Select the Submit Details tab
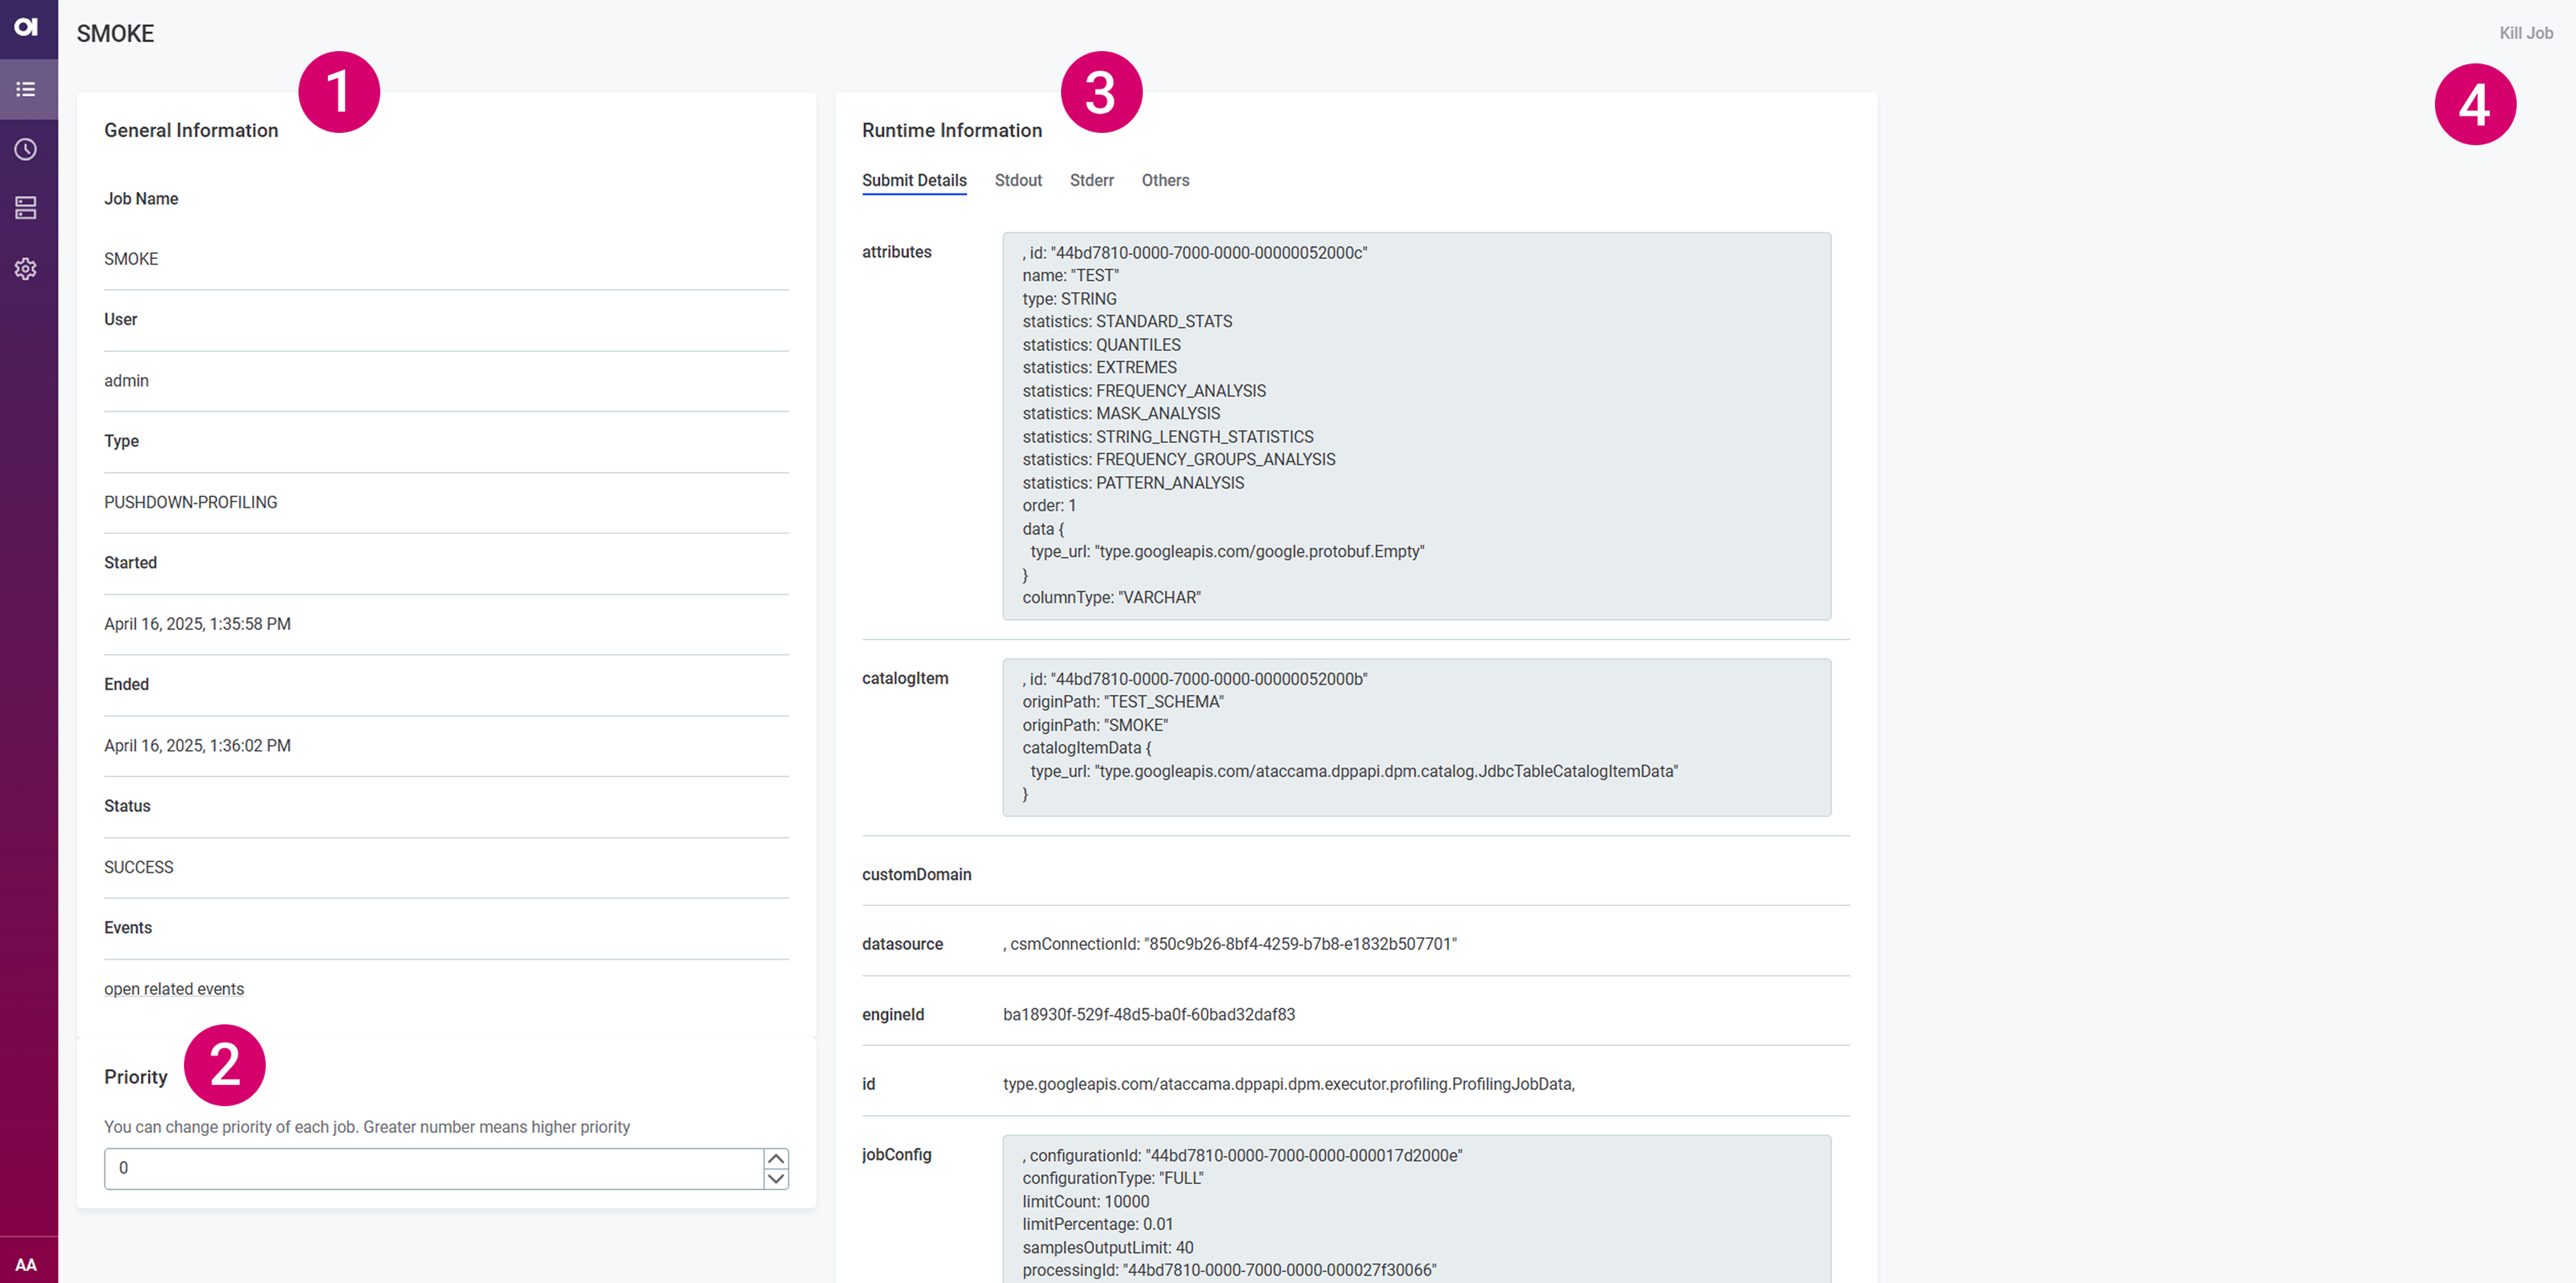The image size is (2576, 1283). (913, 180)
